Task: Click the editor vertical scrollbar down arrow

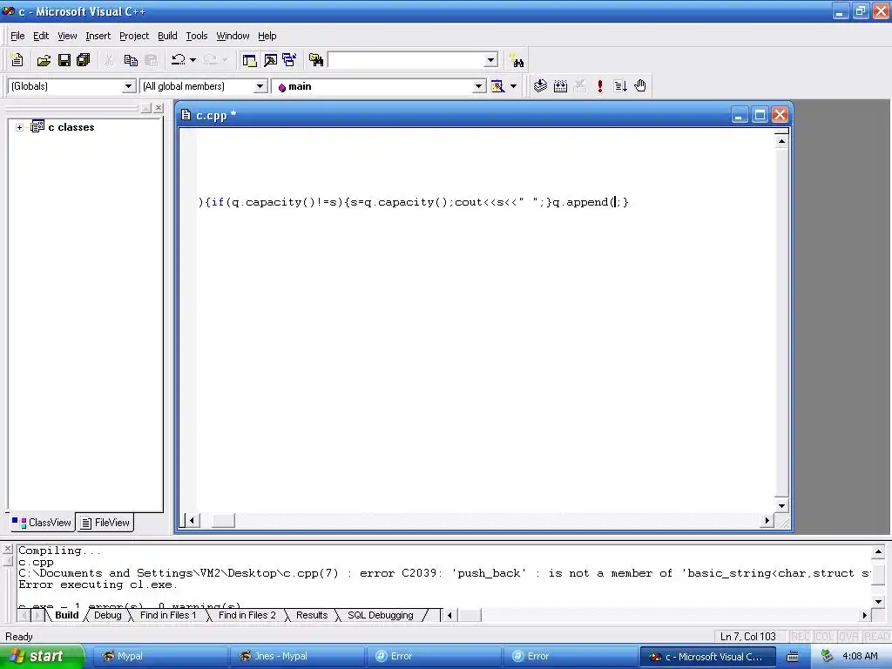Action: (x=781, y=506)
